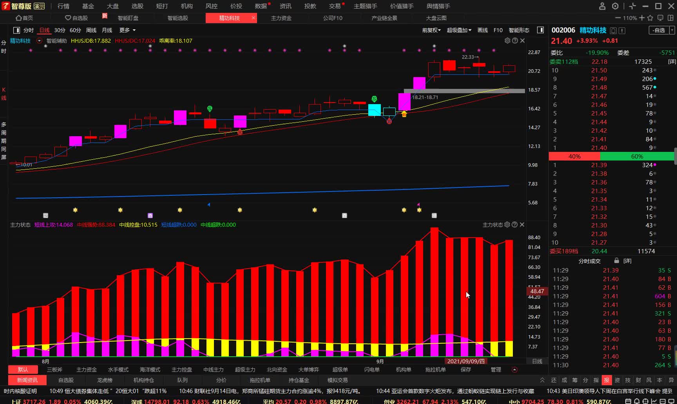Select 三板斧 indicator tab
Viewport: 677px width, 404px height.
tap(54, 370)
